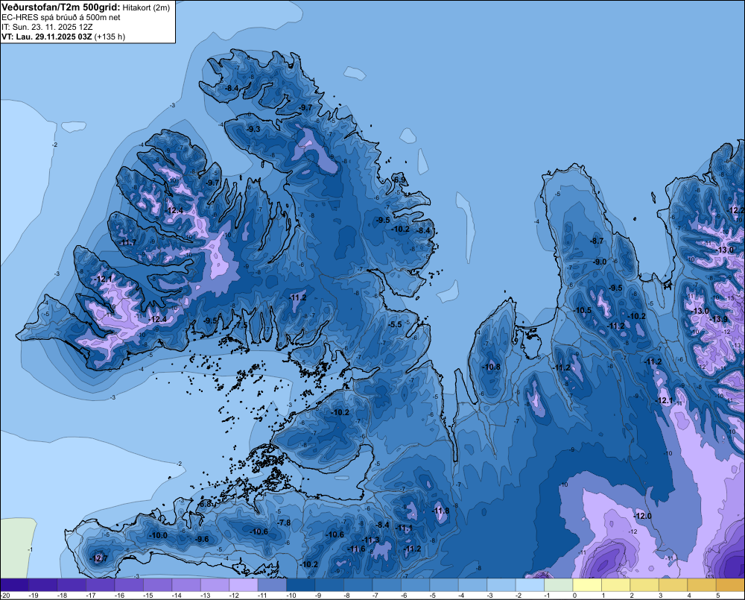Click the -11.3 temperature value on the map
Image resolution: width=745 pixels, height=600 pixels.
coord(371,540)
